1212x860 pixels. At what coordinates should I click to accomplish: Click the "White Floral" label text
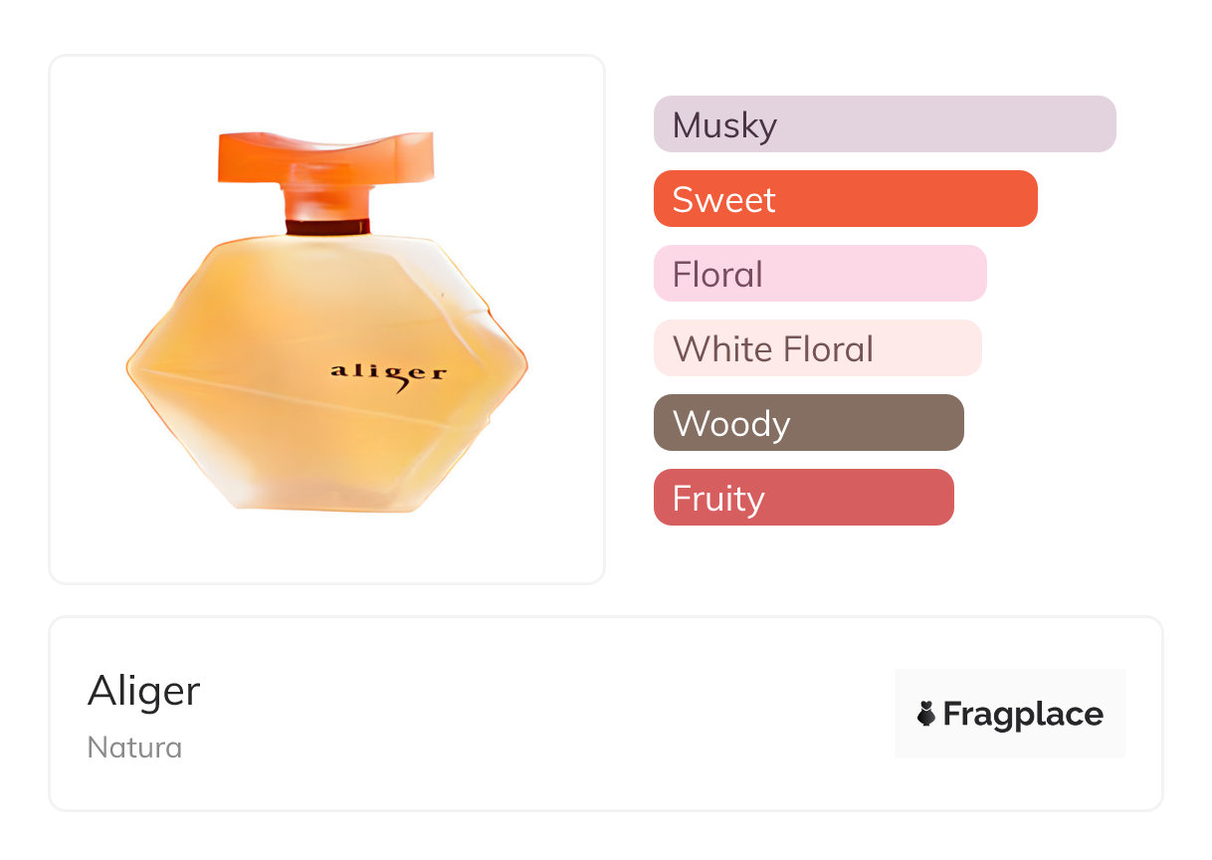pos(773,349)
